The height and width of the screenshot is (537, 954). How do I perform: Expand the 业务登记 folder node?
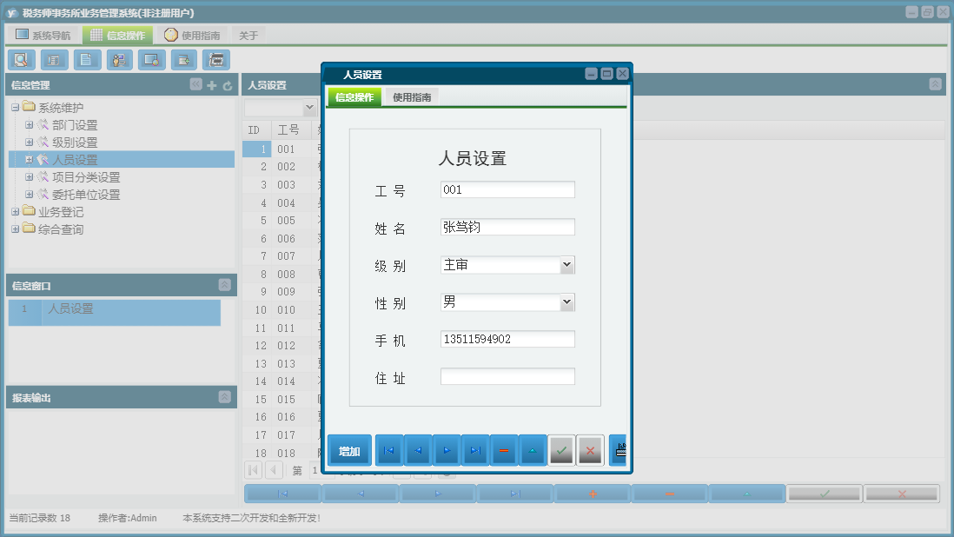(x=16, y=212)
